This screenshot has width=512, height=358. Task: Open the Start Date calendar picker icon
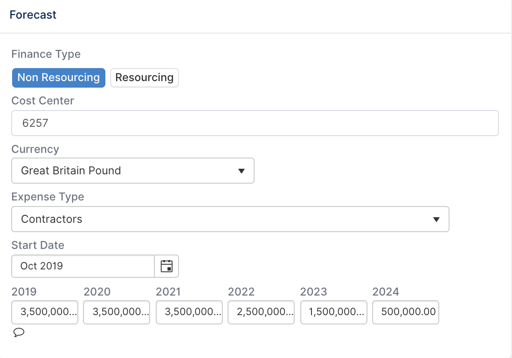pyautogui.click(x=166, y=266)
